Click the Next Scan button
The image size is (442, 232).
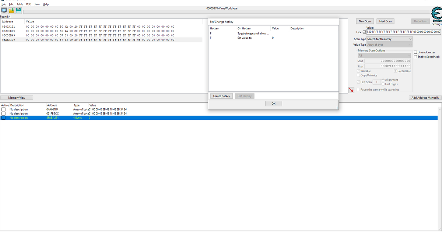[385, 21]
